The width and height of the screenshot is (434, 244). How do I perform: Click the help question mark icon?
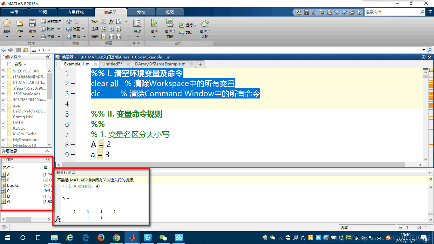coord(360,12)
